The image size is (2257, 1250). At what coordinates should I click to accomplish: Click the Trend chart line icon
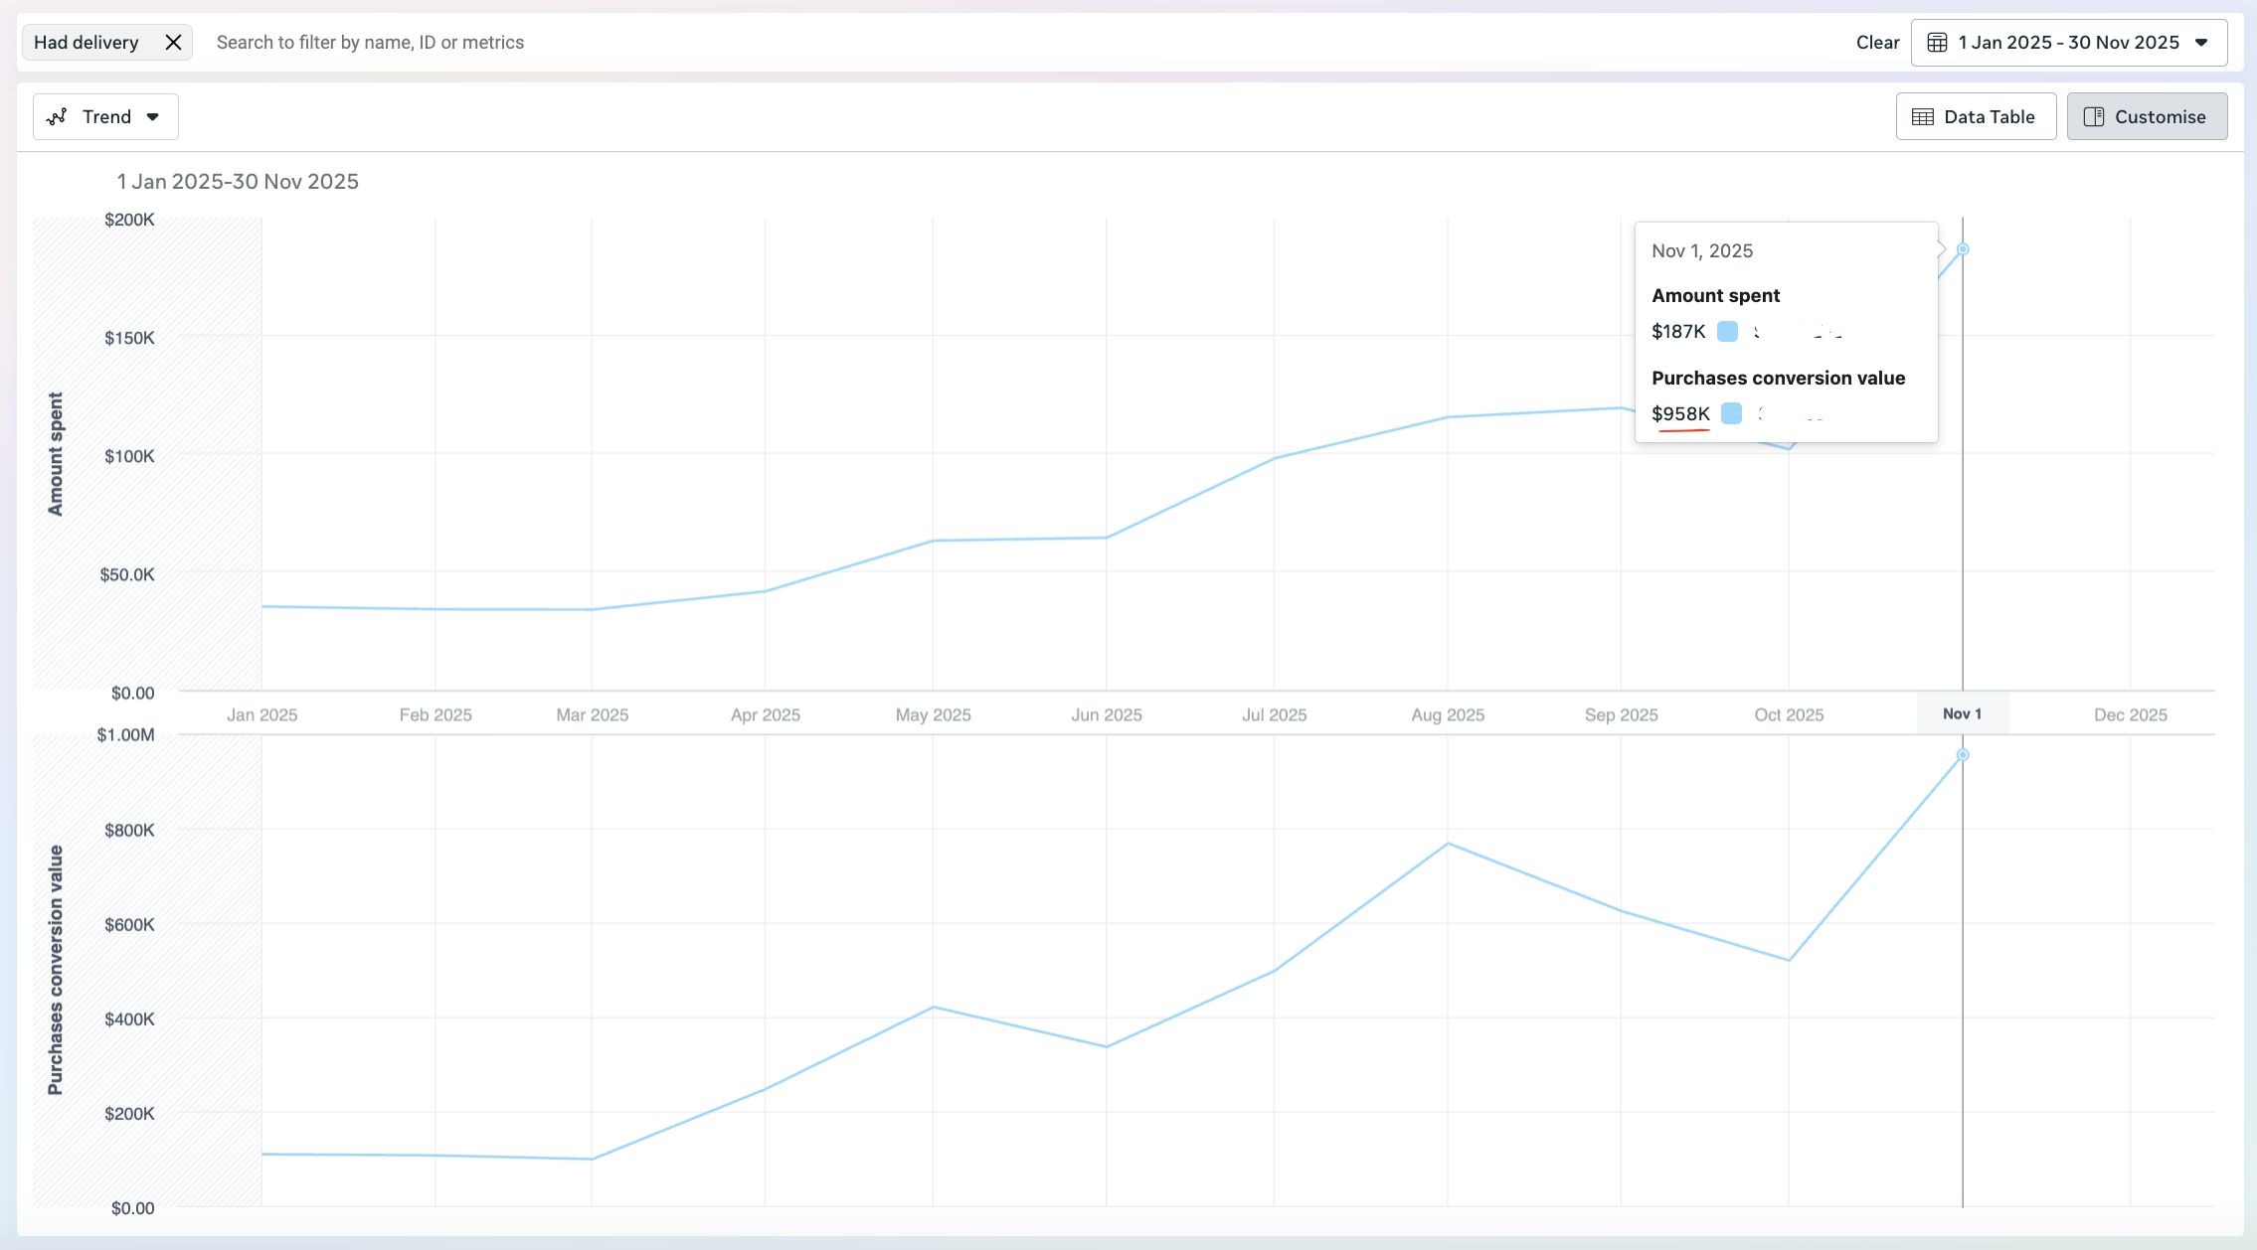58,116
